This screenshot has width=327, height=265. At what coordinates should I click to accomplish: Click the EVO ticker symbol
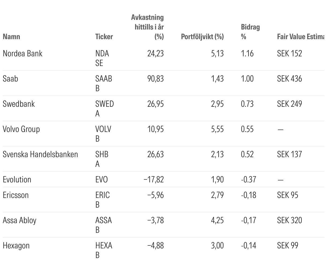(x=101, y=179)
